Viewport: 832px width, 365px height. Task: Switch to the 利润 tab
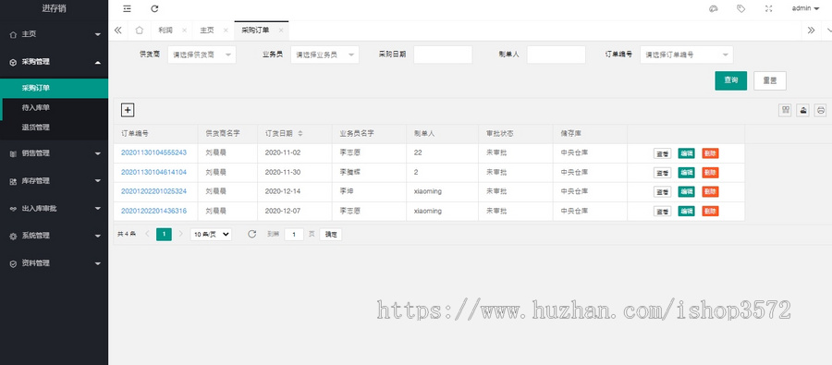165,30
